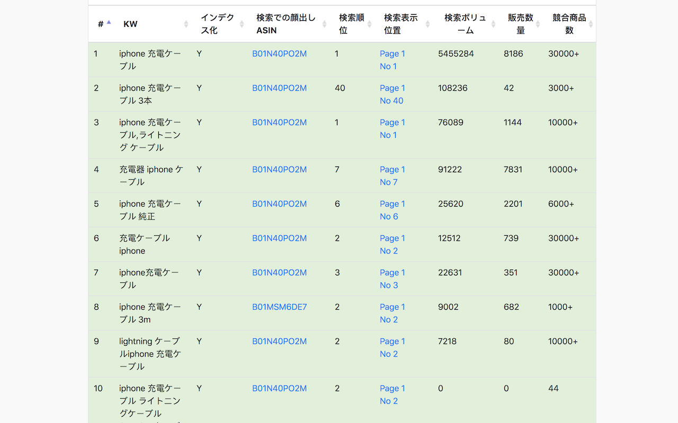This screenshot has width=678, height=423.
Task: Open the Page 1 No 6 link
Action: point(392,210)
